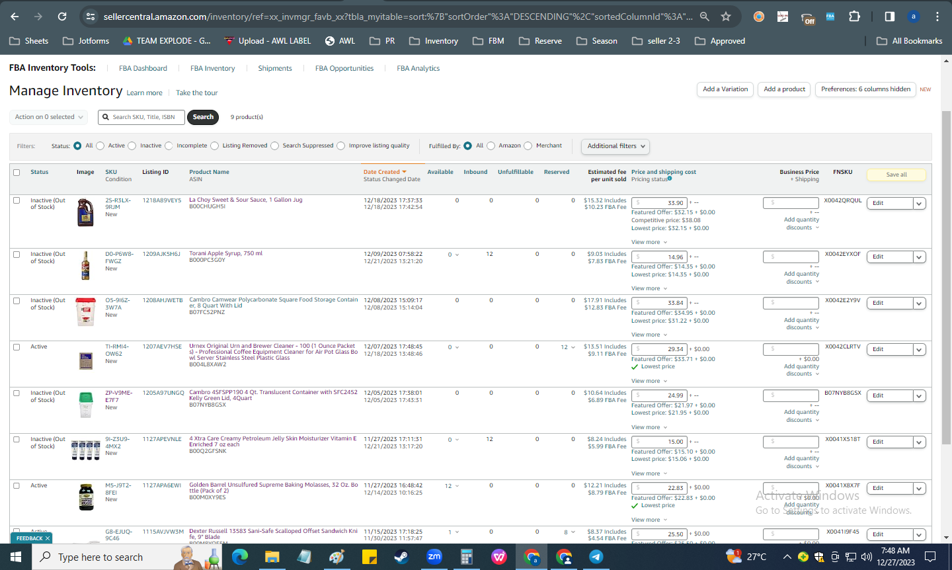Open Calculator from the taskbar

467,557
